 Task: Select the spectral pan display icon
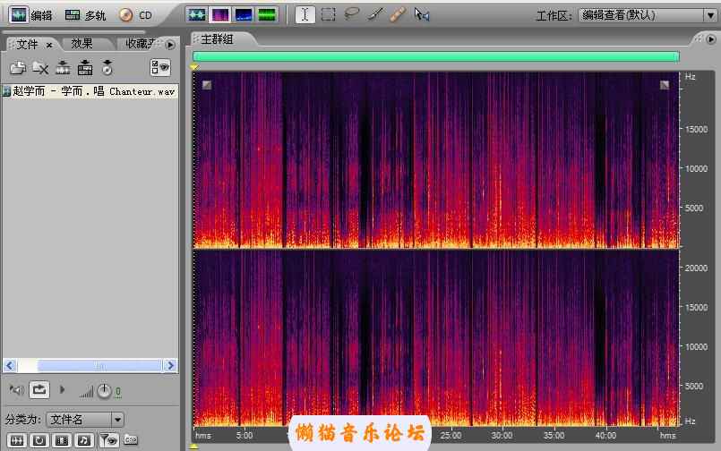point(244,14)
